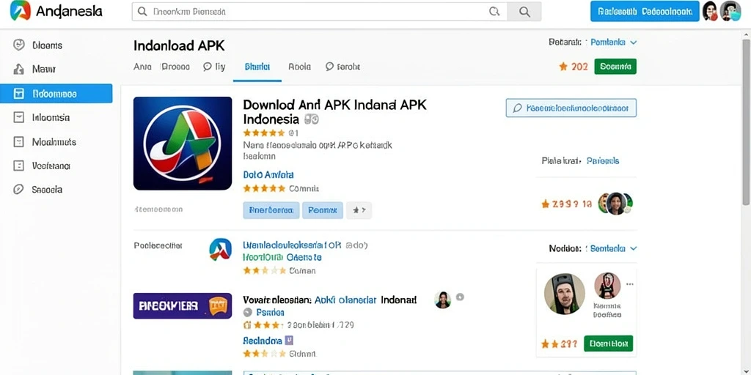Open the three-dot menu in the card
Image resolution: width=751 pixels, height=375 pixels.
click(630, 284)
